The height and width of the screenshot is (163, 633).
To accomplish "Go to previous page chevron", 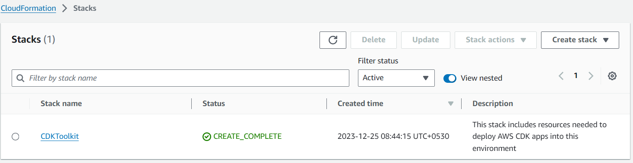I will (x=561, y=76).
